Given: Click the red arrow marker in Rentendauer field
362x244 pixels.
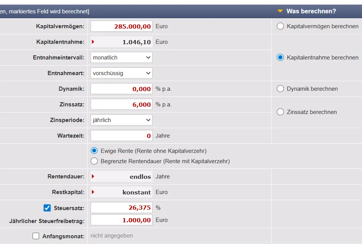Looking at the screenshot, I should click(93, 177).
